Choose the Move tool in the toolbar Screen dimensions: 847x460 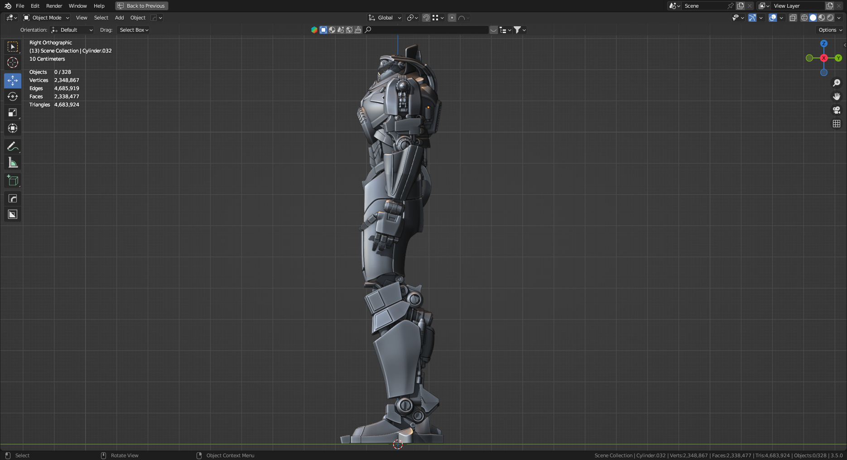tap(13, 81)
